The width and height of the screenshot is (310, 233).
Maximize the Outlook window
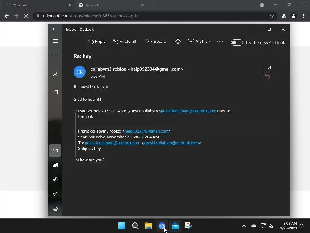269,29
